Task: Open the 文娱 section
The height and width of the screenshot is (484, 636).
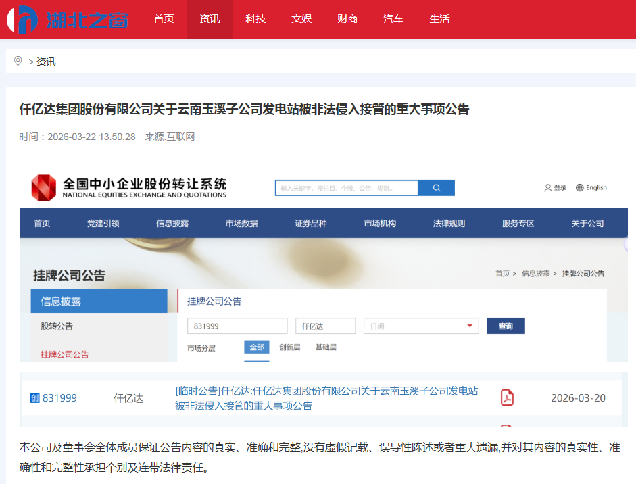Action: point(301,19)
